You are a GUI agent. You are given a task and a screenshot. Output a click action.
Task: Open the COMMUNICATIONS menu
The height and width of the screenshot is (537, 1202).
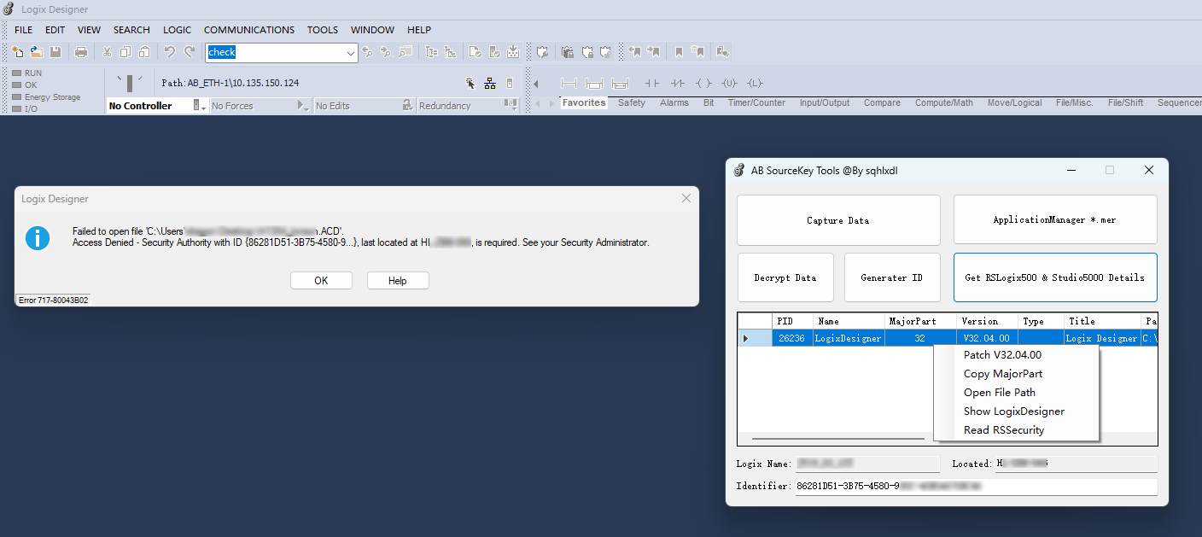[248, 29]
